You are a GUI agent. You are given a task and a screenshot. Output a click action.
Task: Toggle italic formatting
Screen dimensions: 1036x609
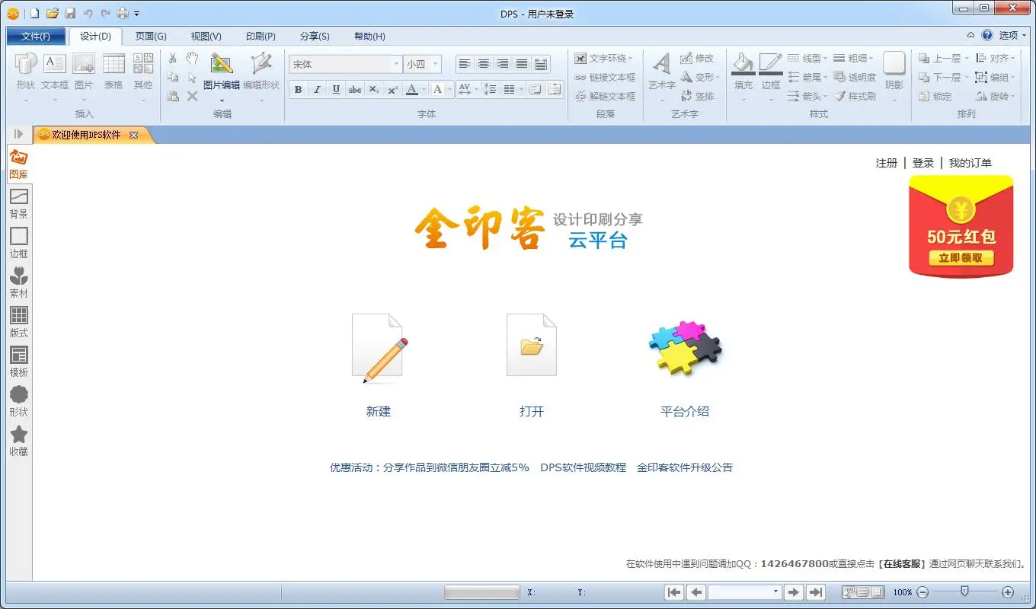tap(317, 89)
